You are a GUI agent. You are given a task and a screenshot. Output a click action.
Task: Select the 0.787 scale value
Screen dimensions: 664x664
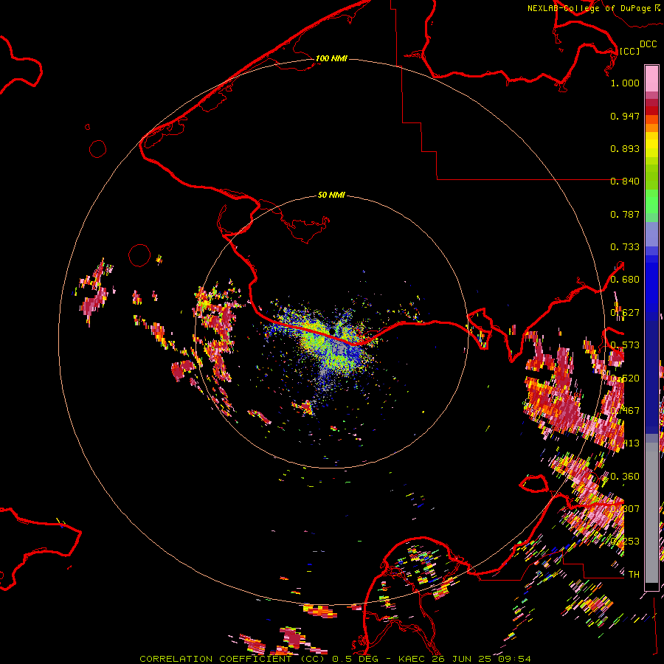tap(625, 214)
